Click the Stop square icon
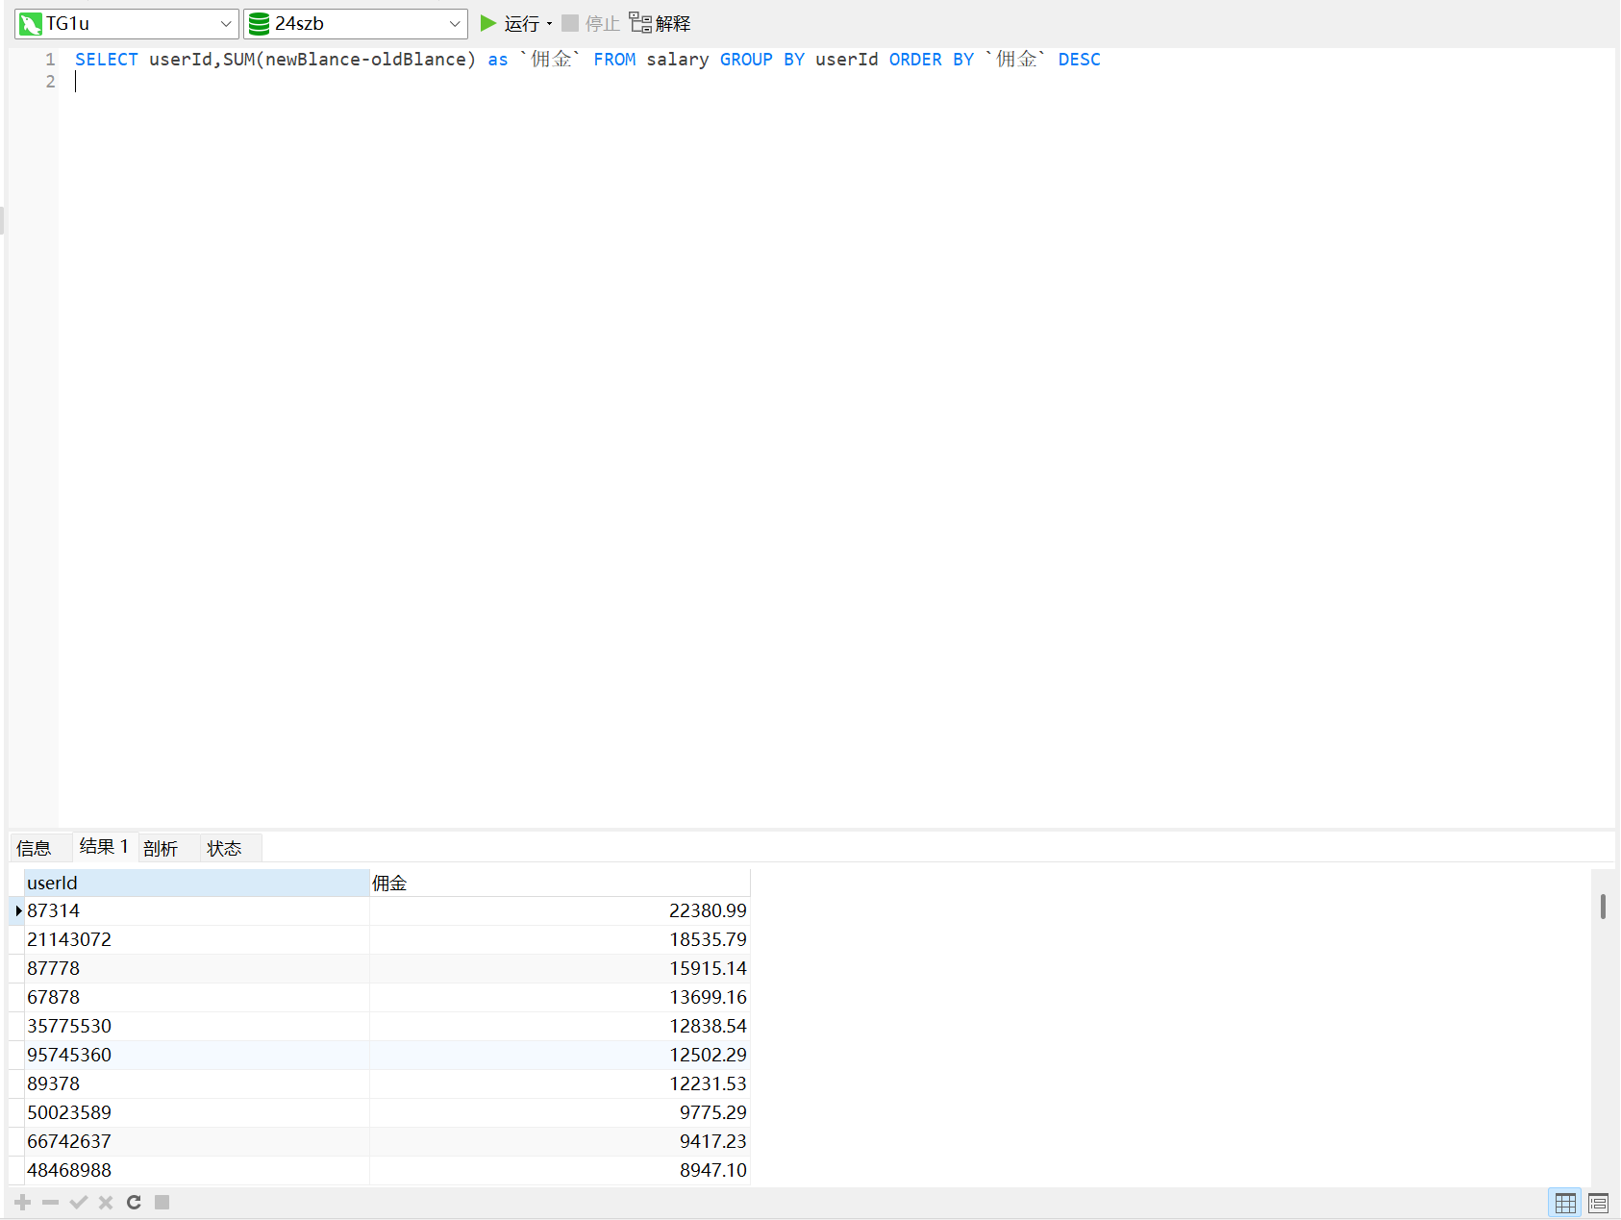Image resolution: width=1621 pixels, height=1220 pixels. 570,23
